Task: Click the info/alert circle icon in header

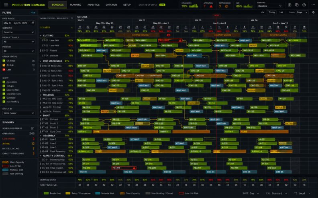Action: point(304,5)
